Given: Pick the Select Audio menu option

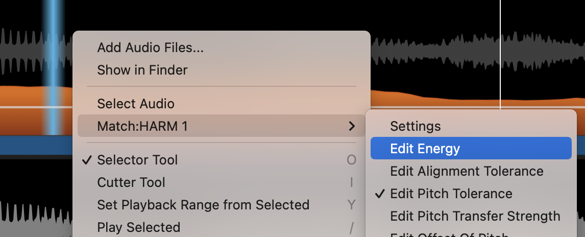Looking at the screenshot, I should coord(136,104).
